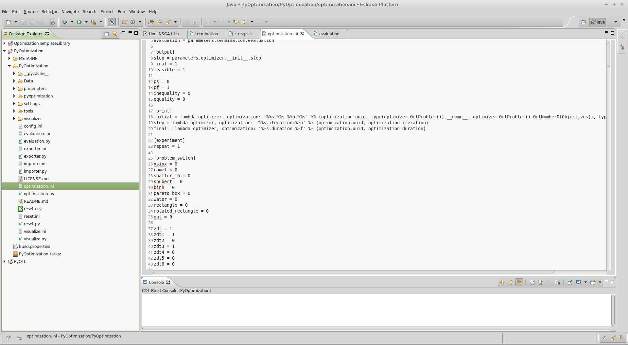The height and width of the screenshot is (345, 628).
Task: Click the green outline icon in the right trim
Action: (622, 47)
